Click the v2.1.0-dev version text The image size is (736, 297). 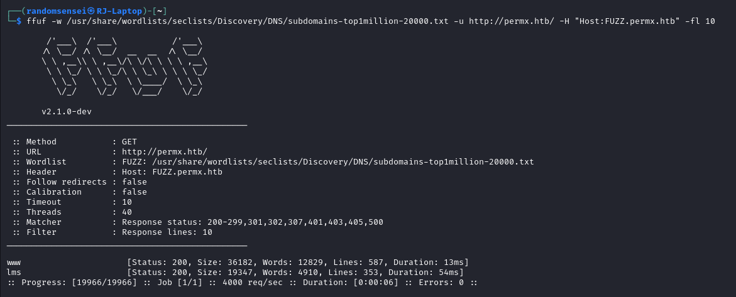tap(67, 112)
